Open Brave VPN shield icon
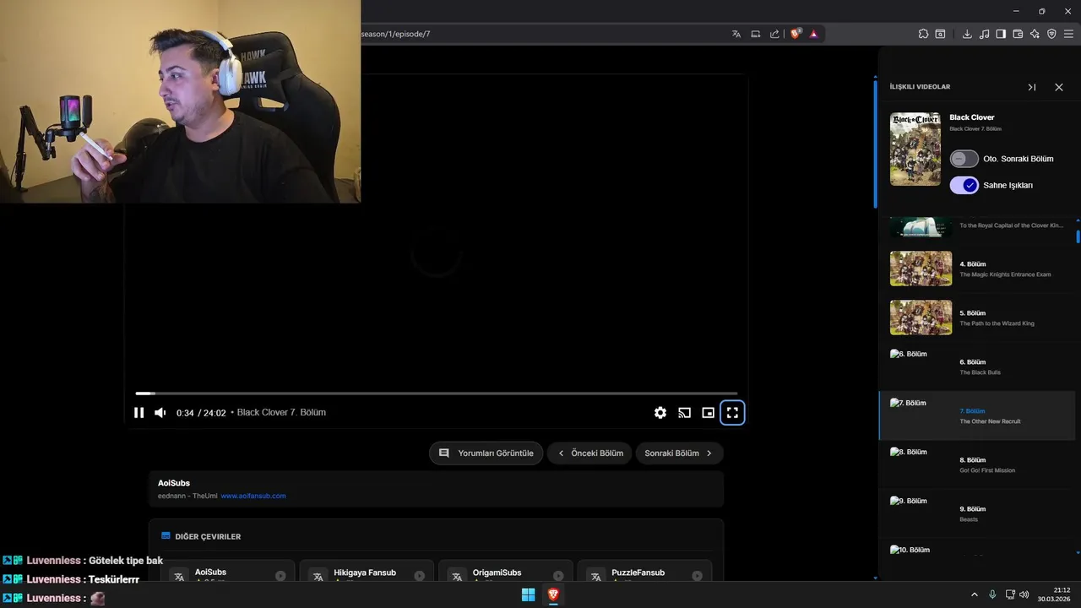Image resolution: width=1081 pixels, height=608 pixels. 1051,34
